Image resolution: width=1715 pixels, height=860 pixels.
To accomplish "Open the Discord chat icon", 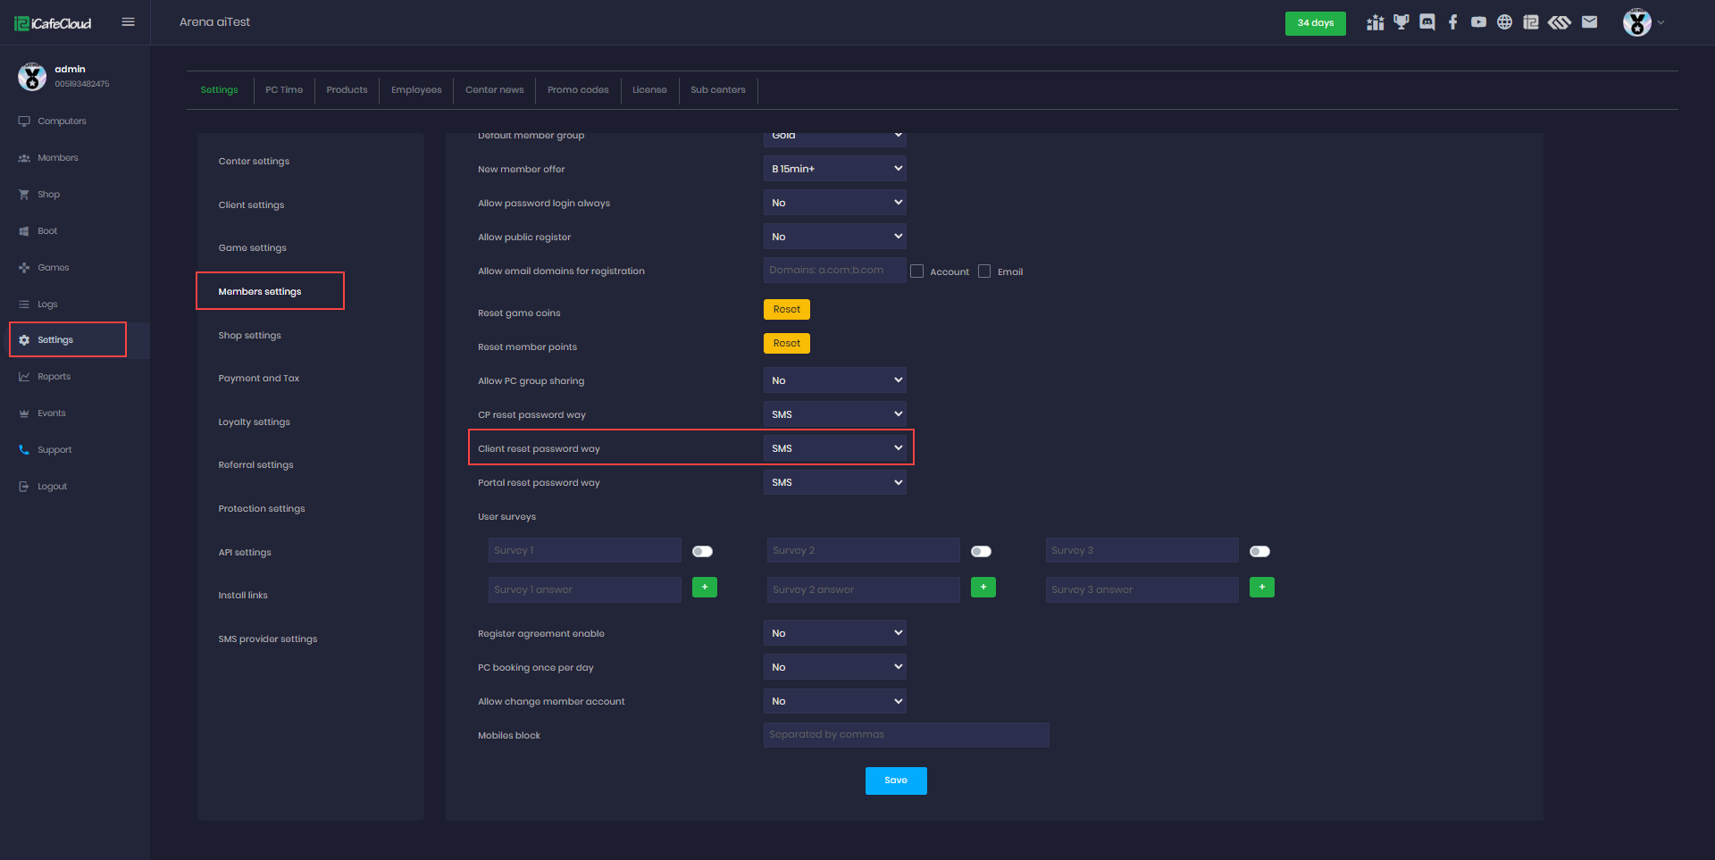I will click(x=1426, y=22).
